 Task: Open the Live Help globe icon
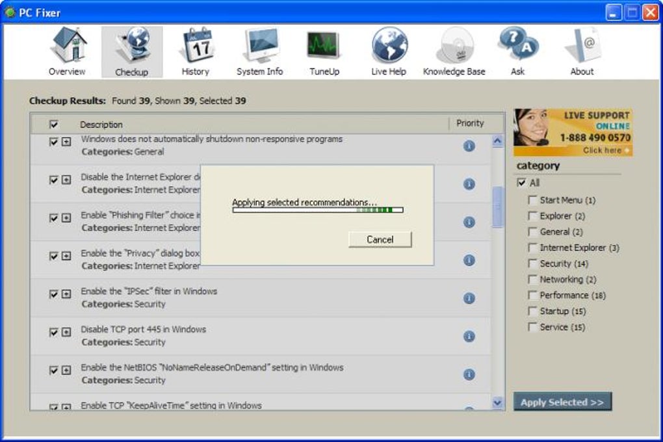coord(389,45)
